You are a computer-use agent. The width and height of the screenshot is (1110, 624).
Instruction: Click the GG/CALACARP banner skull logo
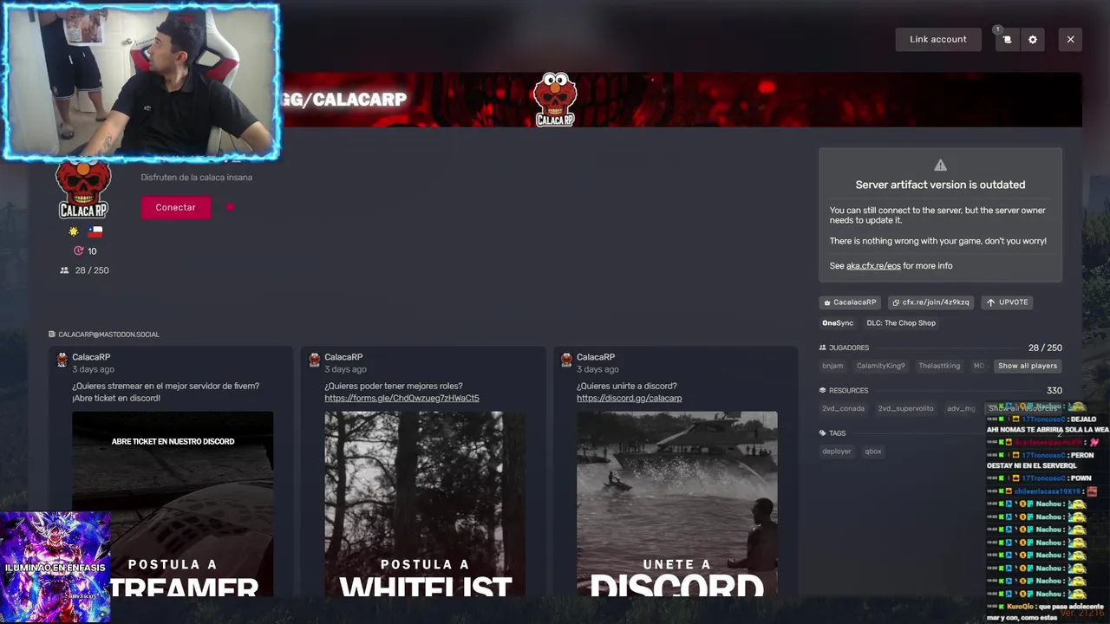(x=555, y=100)
